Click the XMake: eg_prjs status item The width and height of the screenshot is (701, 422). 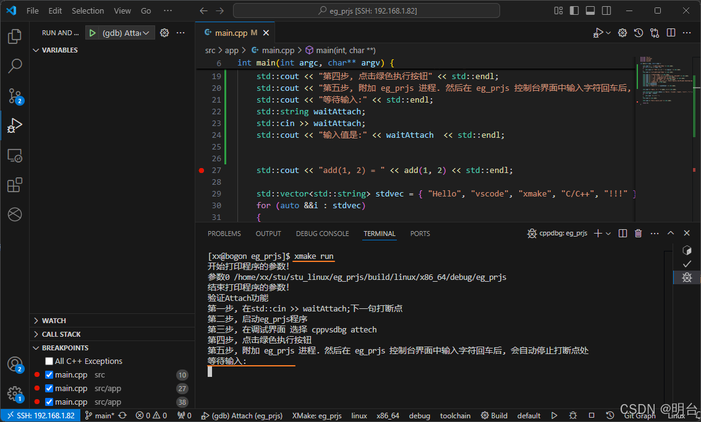point(317,415)
